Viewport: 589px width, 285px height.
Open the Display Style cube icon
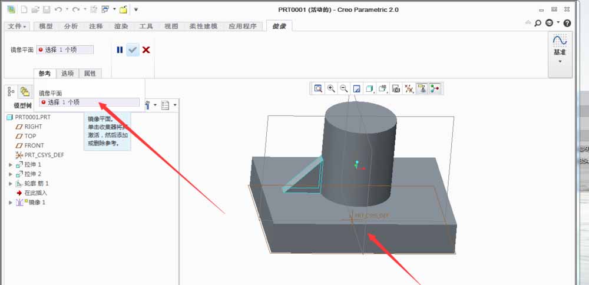[370, 88]
